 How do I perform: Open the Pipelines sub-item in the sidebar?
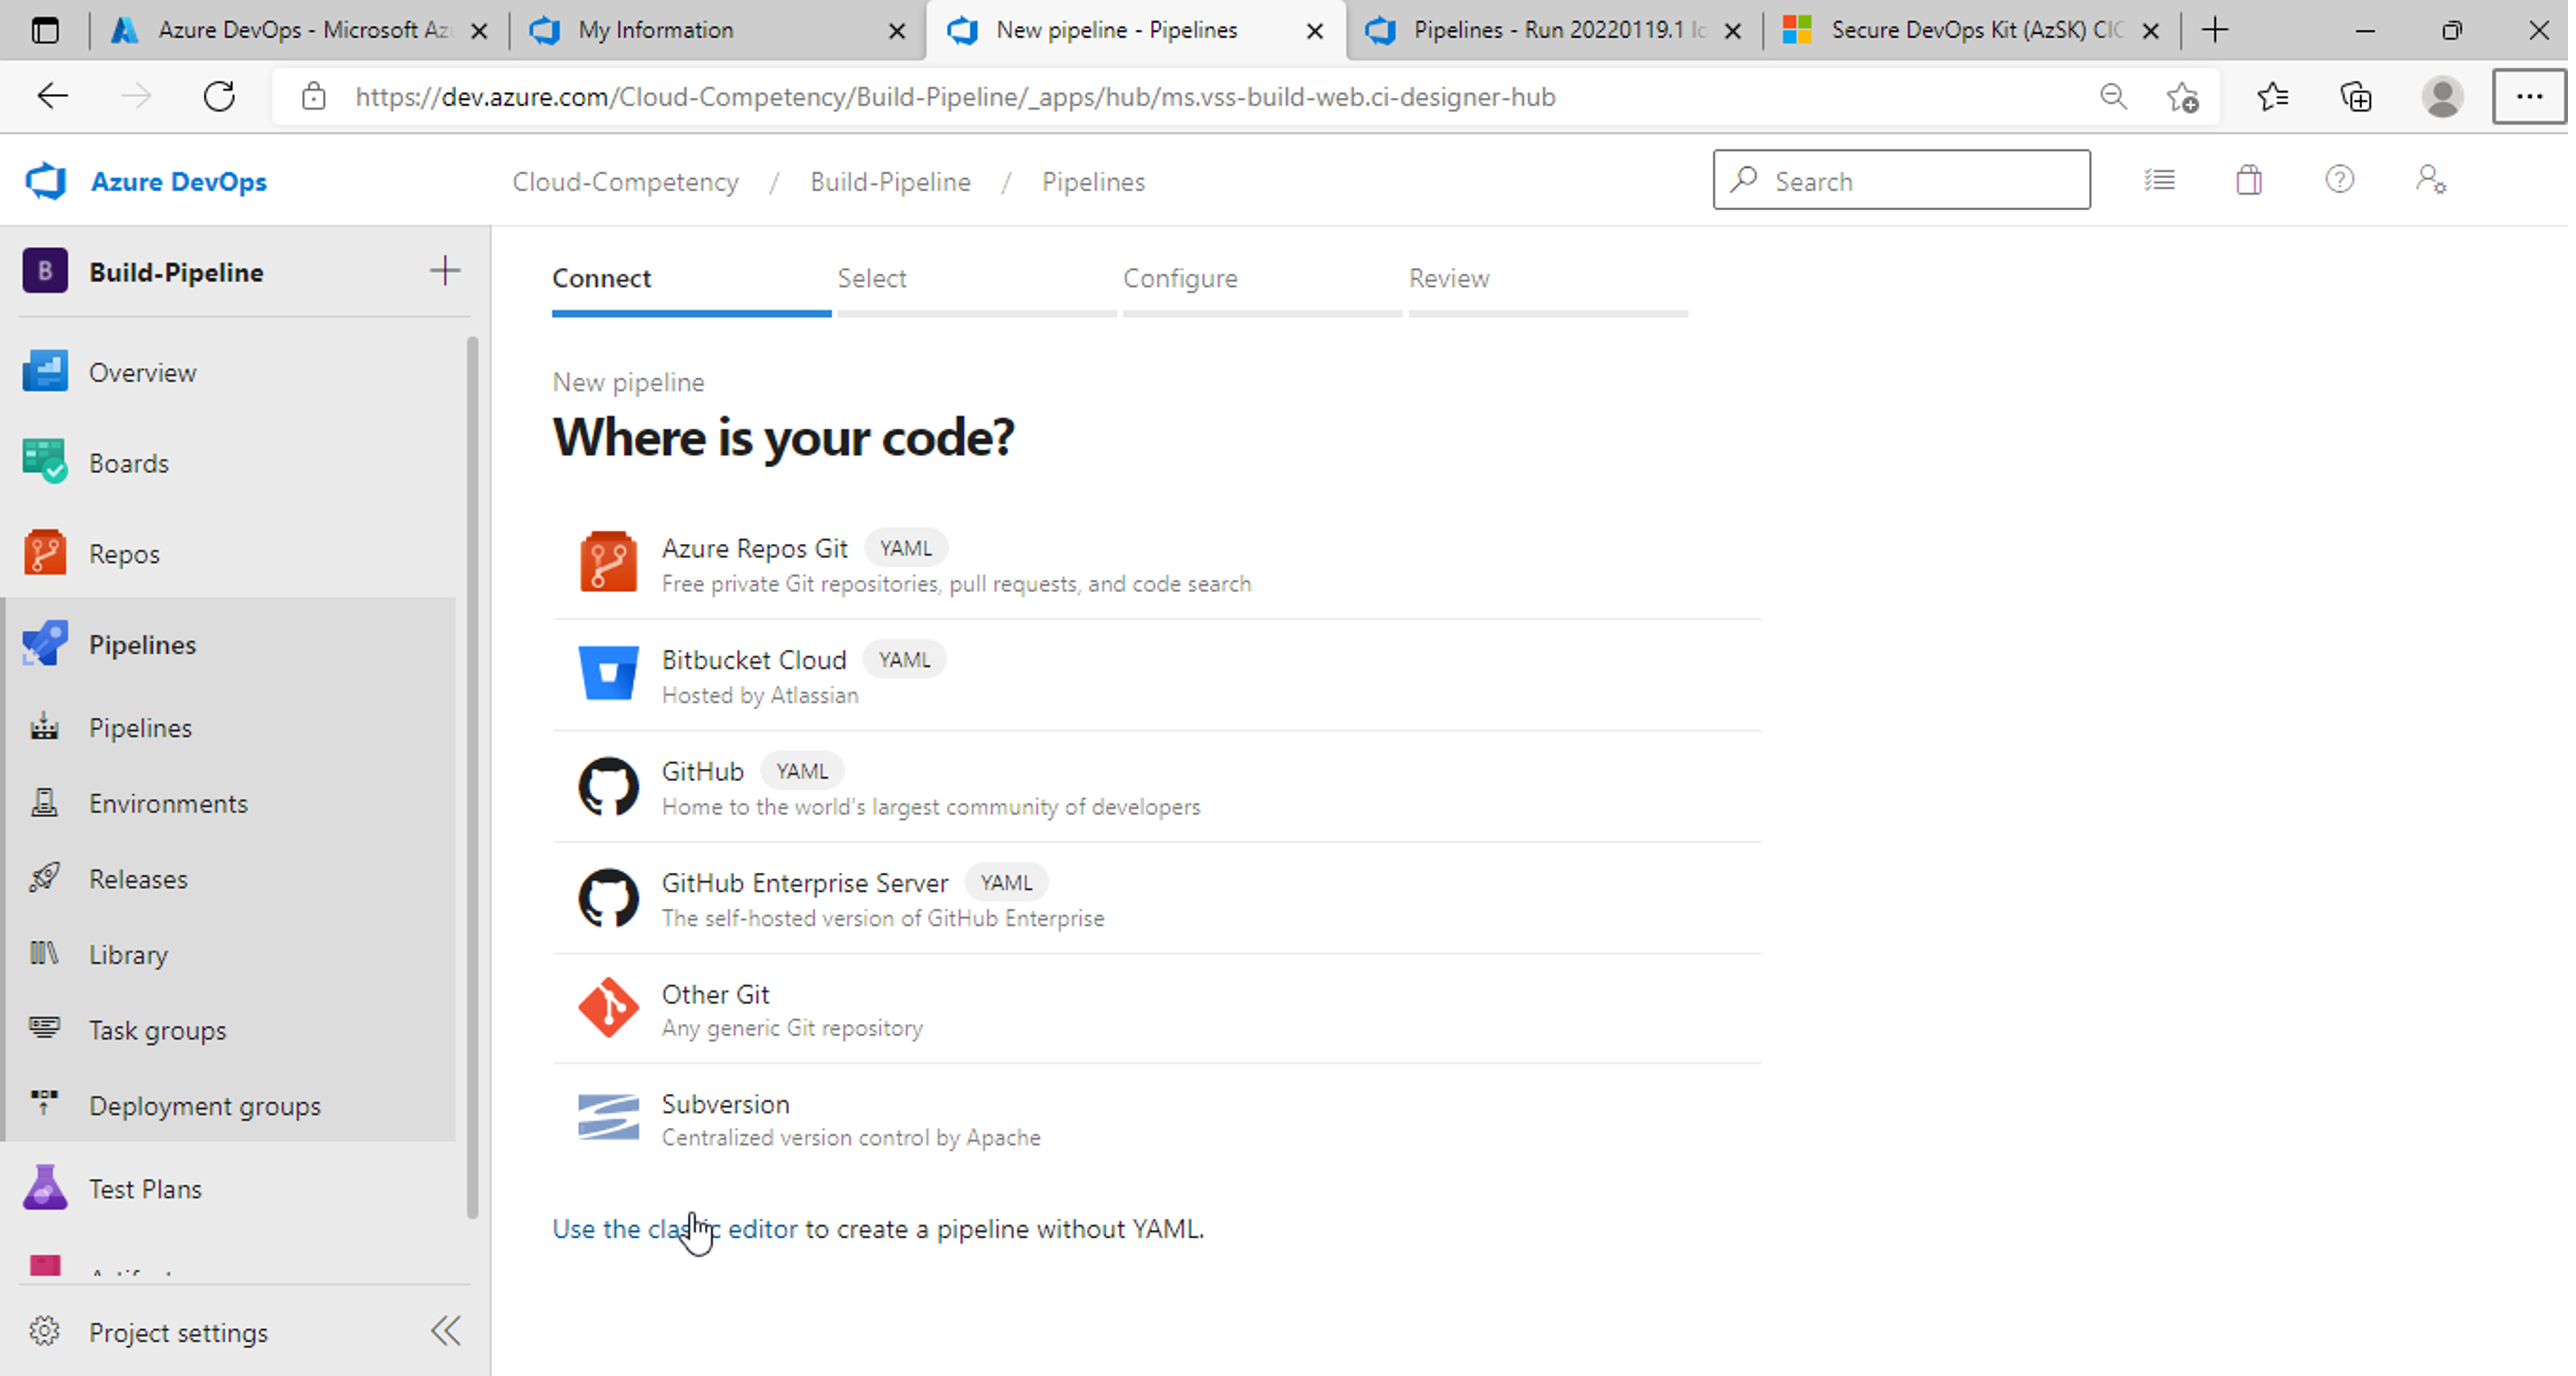(x=140, y=728)
